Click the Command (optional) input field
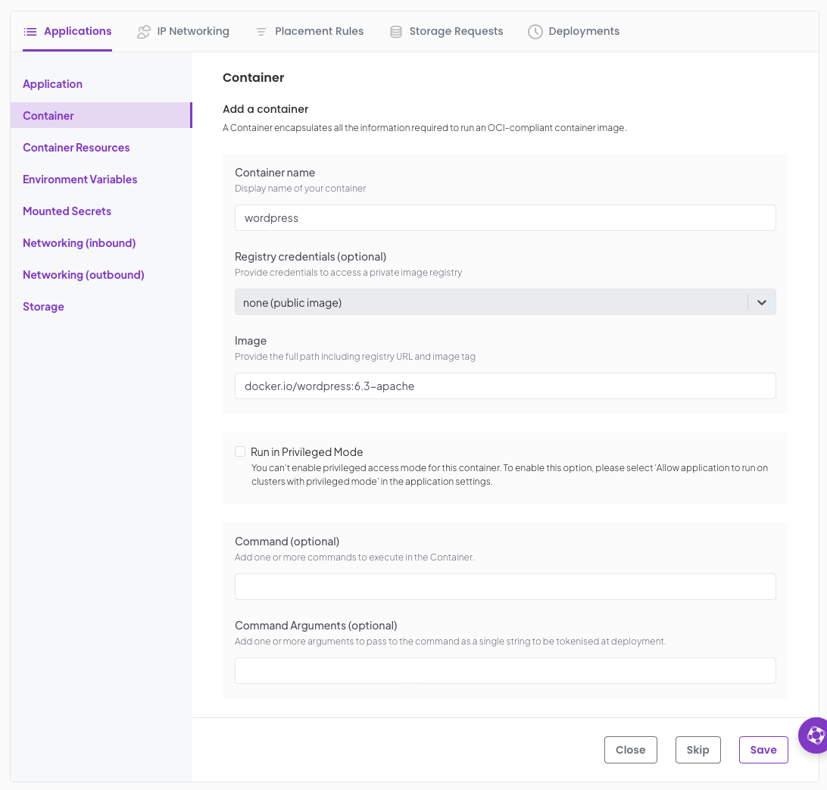 pos(504,586)
